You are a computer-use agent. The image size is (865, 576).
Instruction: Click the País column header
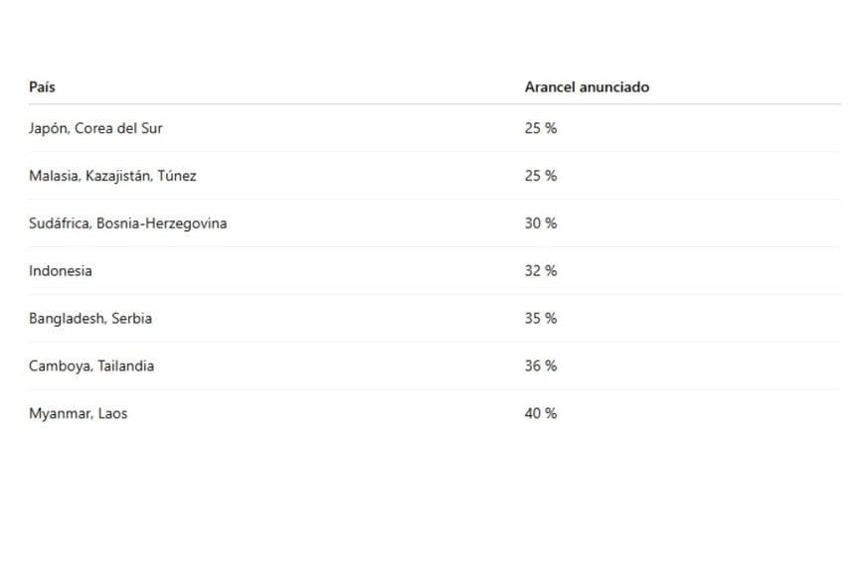(x=42, y=87)
